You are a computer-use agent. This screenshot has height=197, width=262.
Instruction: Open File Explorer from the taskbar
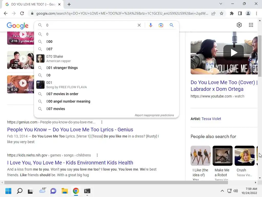point(65,191)
